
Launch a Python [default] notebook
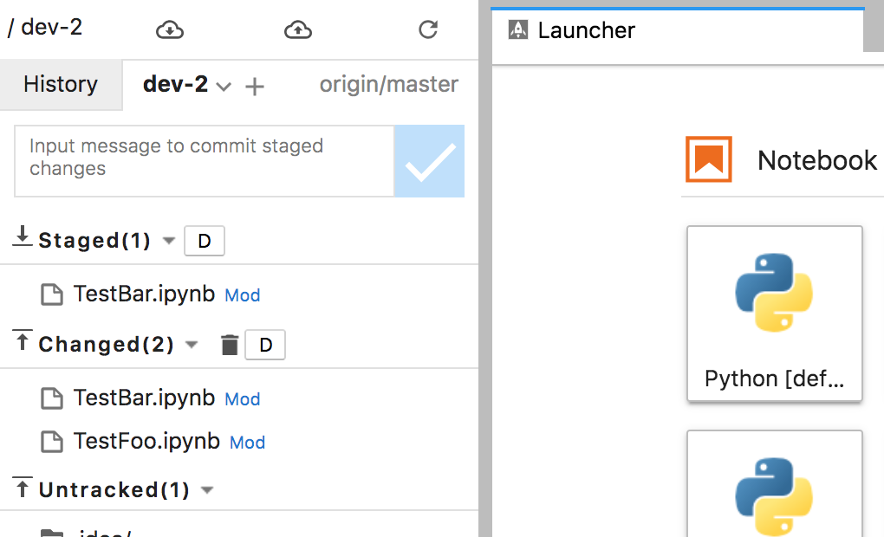pos(774,314)
